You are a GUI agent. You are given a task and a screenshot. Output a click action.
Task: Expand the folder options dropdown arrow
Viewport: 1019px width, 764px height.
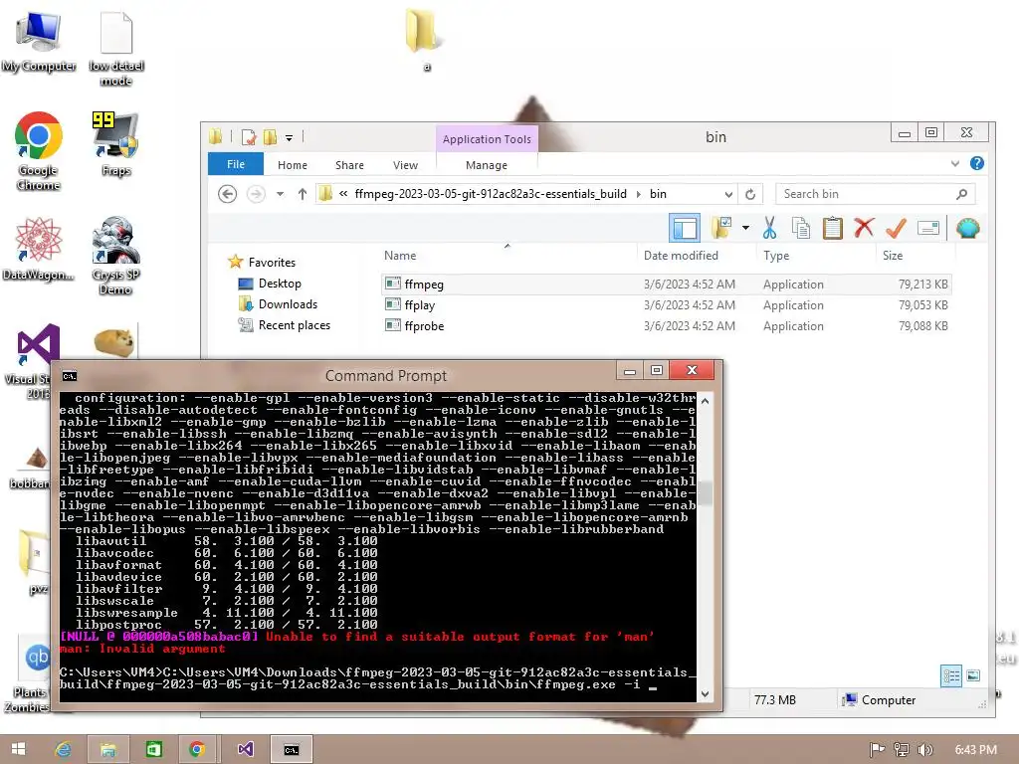pos(745,228)
